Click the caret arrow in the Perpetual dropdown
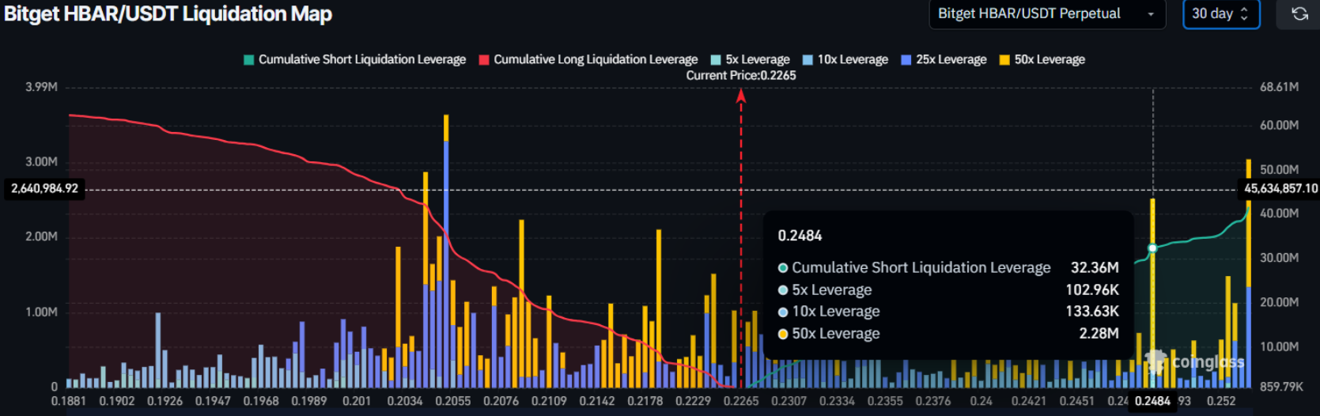 click(1151, 14)
